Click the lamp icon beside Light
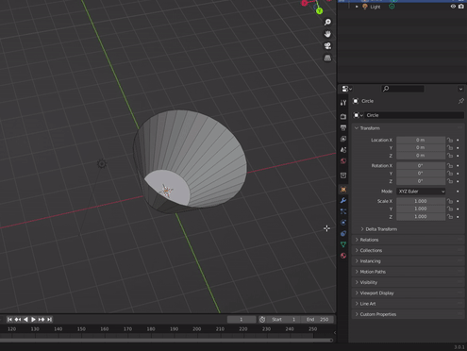 point(365,7)
